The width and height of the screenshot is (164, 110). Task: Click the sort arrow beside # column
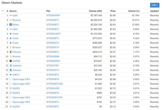click(3, 11)
